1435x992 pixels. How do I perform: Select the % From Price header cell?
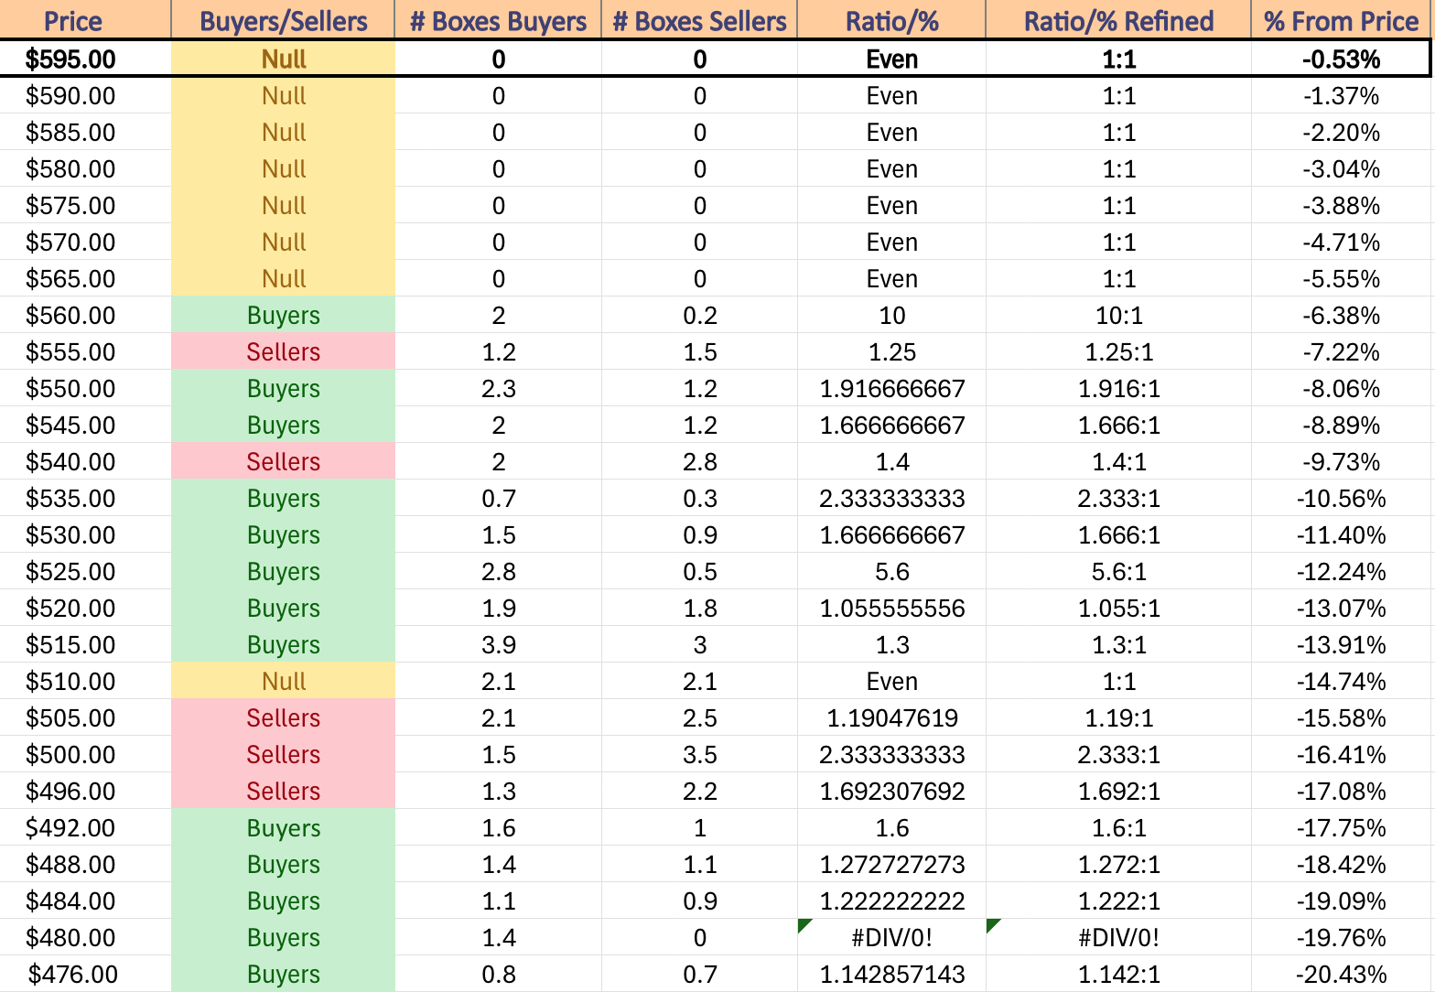(x=1341, y=20)
